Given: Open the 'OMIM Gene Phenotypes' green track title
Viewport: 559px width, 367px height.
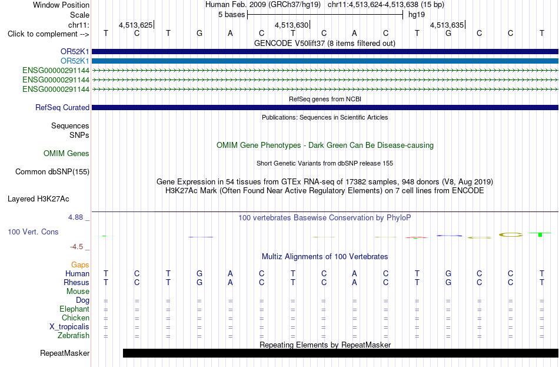Looking at the screenshot, I should click(x=325, y=146).
